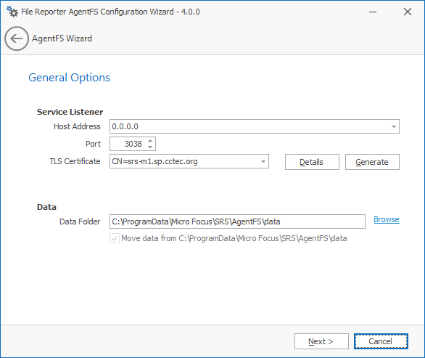The height and width of the screenshot is (358, 425).
Task: Select the Host Address 0.0.0.0 text field
Action: point(249,126)
